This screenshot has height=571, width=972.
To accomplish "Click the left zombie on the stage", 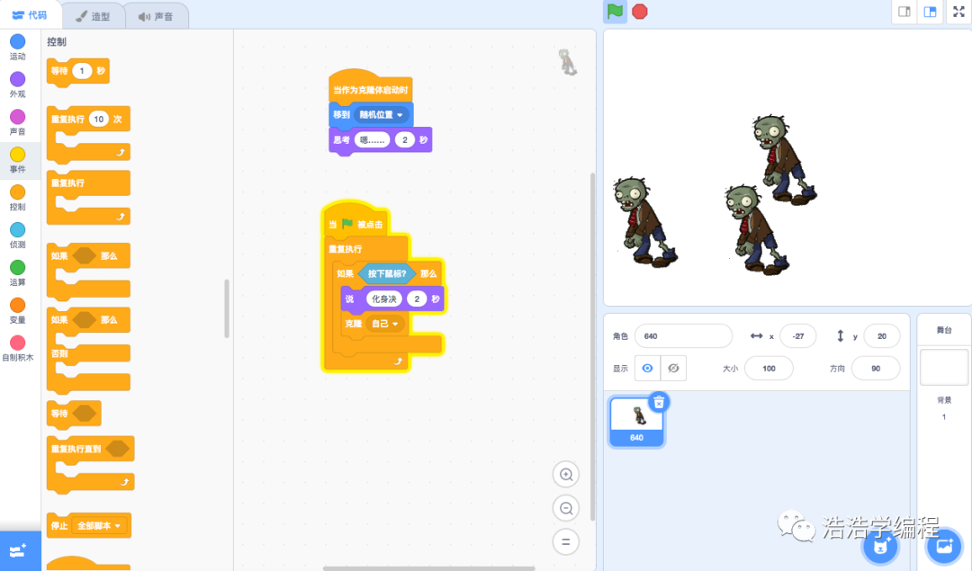I will pos(644,222).
